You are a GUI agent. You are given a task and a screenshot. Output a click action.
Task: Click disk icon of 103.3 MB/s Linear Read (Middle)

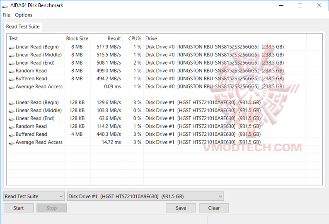(12, 111)
